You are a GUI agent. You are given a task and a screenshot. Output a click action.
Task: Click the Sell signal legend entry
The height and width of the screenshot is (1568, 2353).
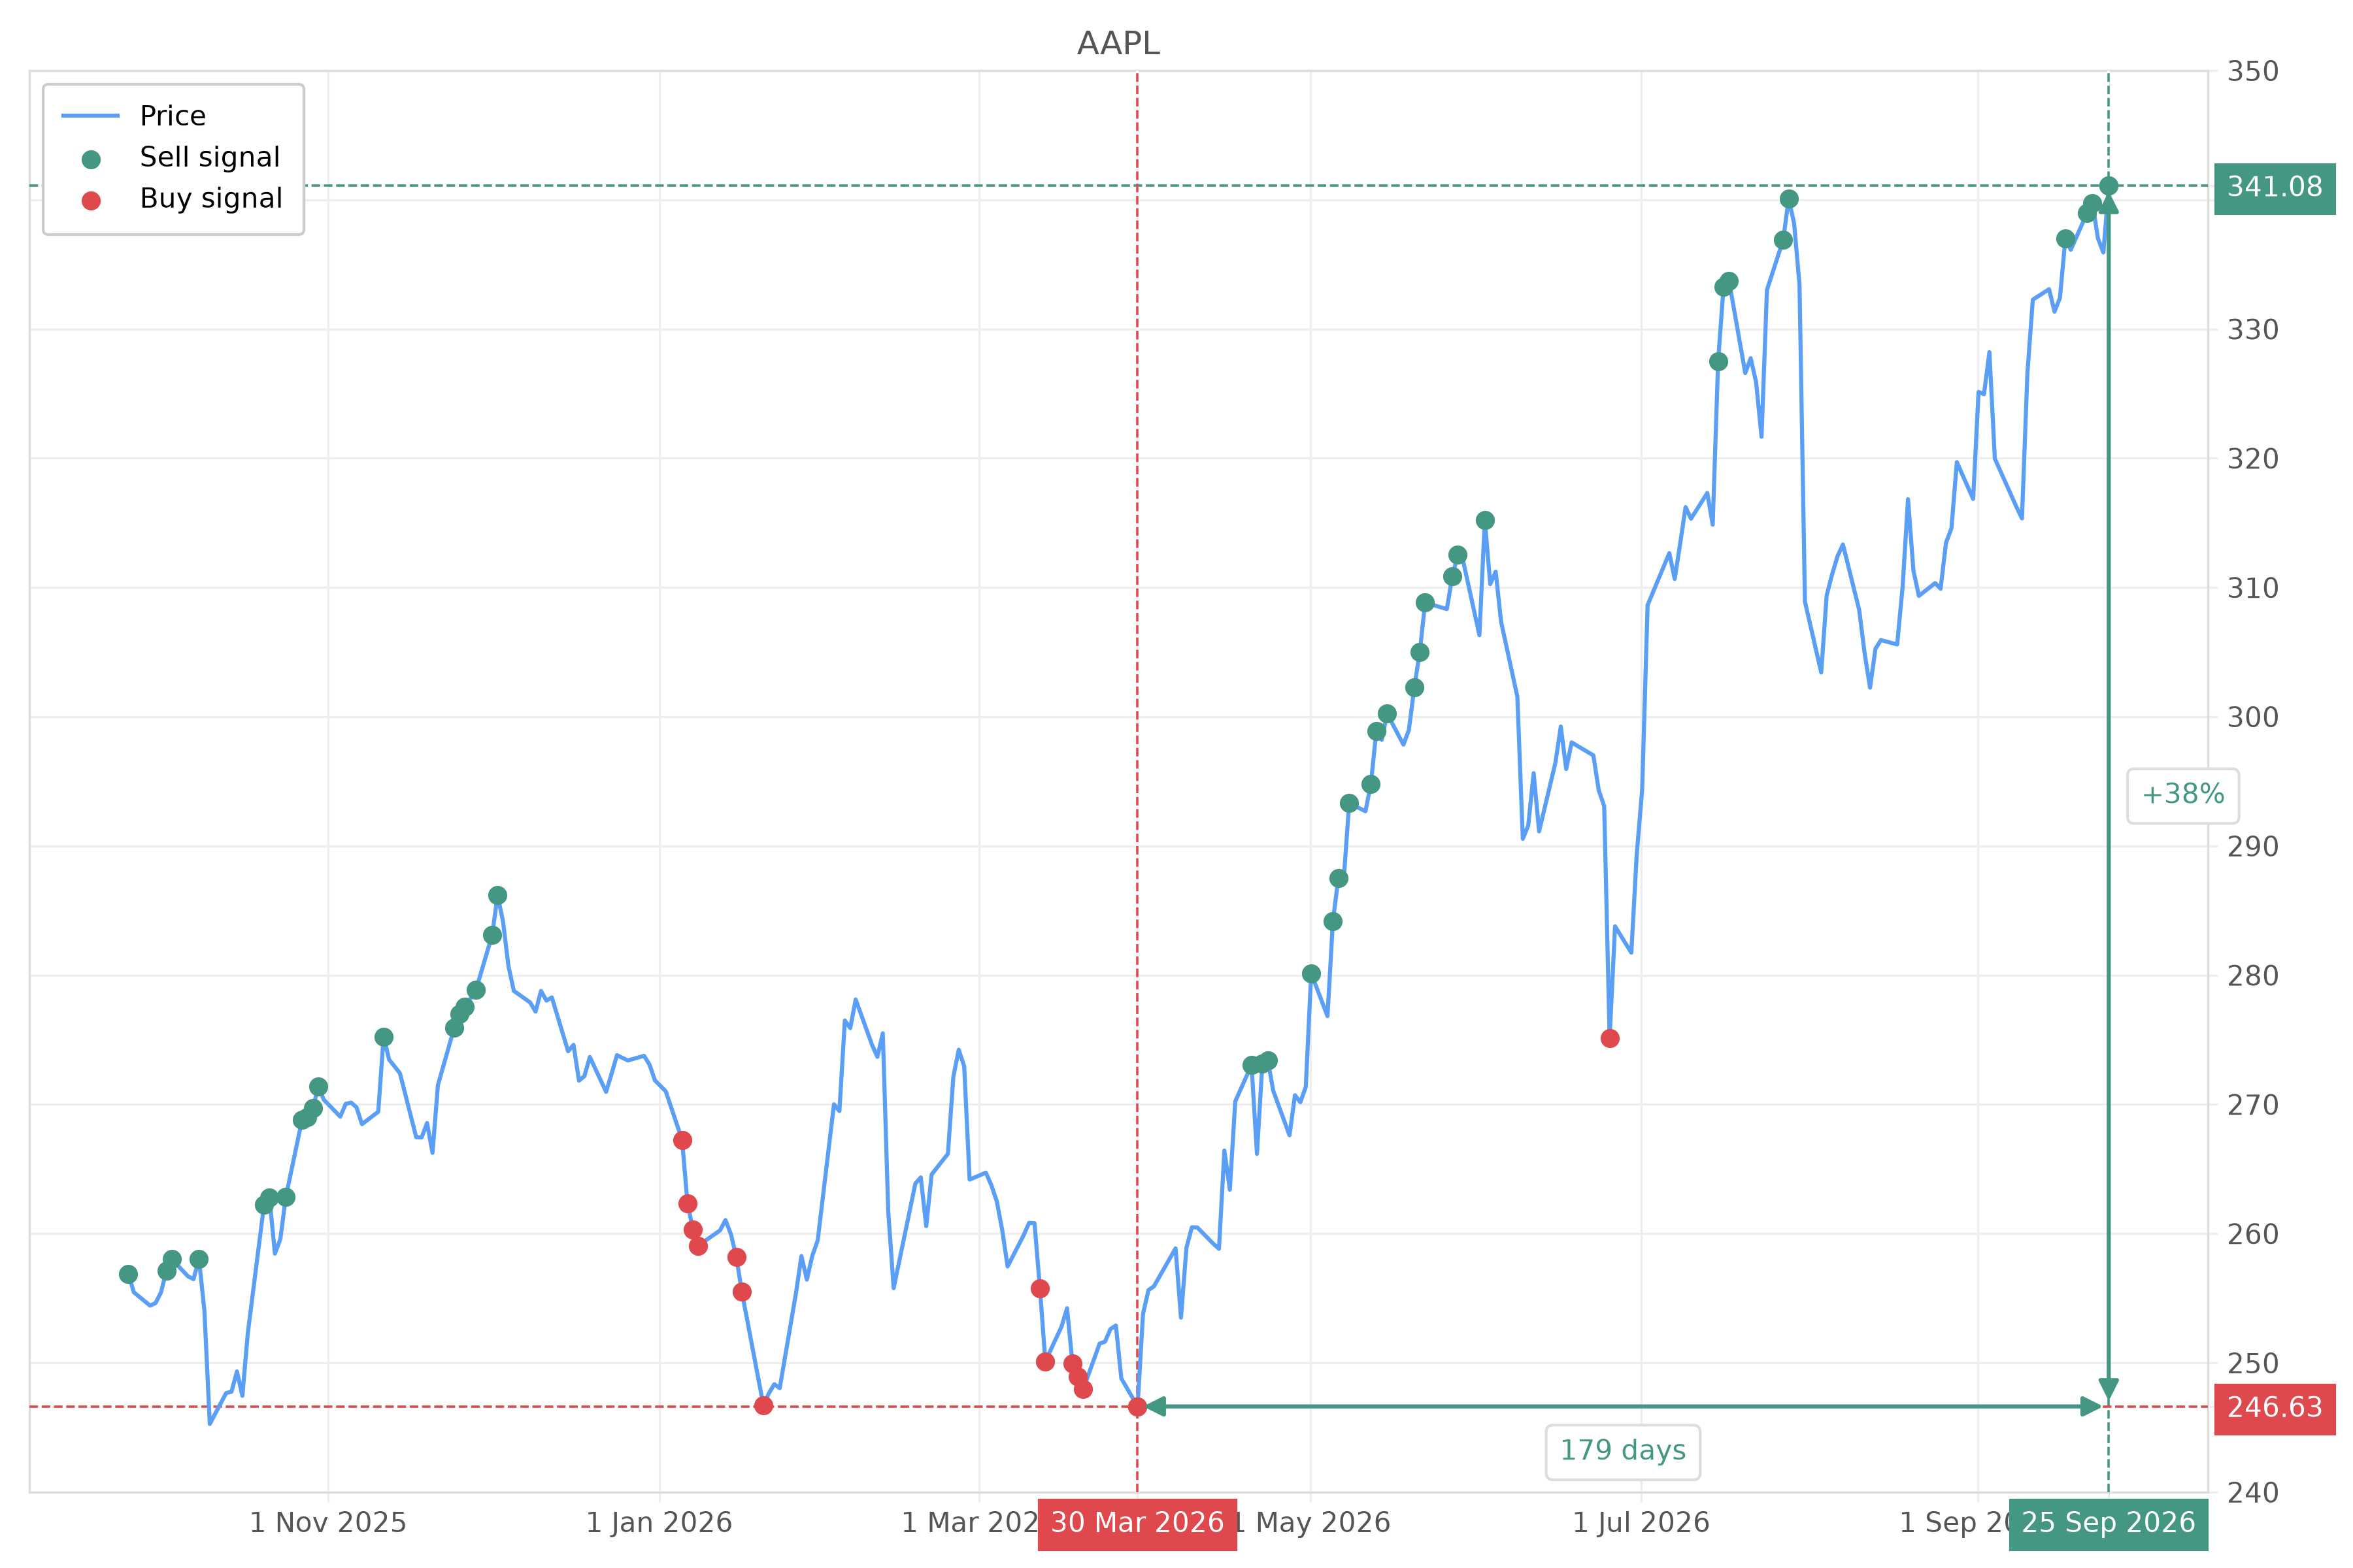(180, 157)
